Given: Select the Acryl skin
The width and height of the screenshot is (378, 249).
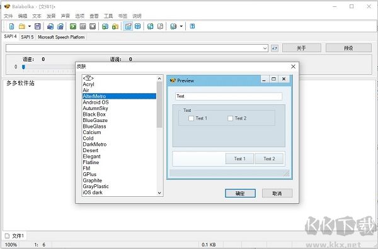Looking at the screenshot, I should [119, 84].
